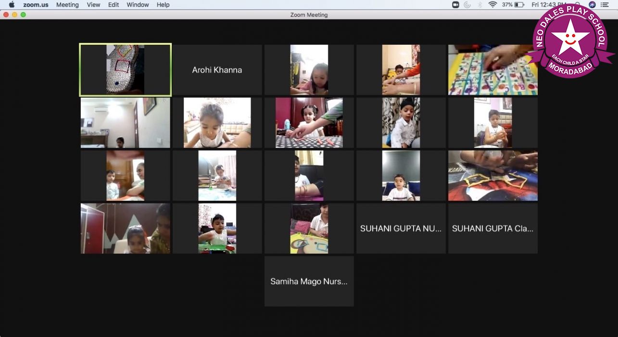Viewport: 618px width, 337px height.
Task: Select the video tile showing alphabet board game
Action: point(493,70)
